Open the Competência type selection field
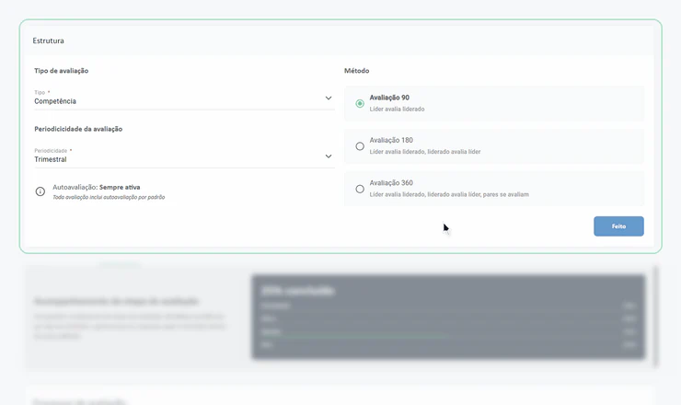 coord(184,98)
